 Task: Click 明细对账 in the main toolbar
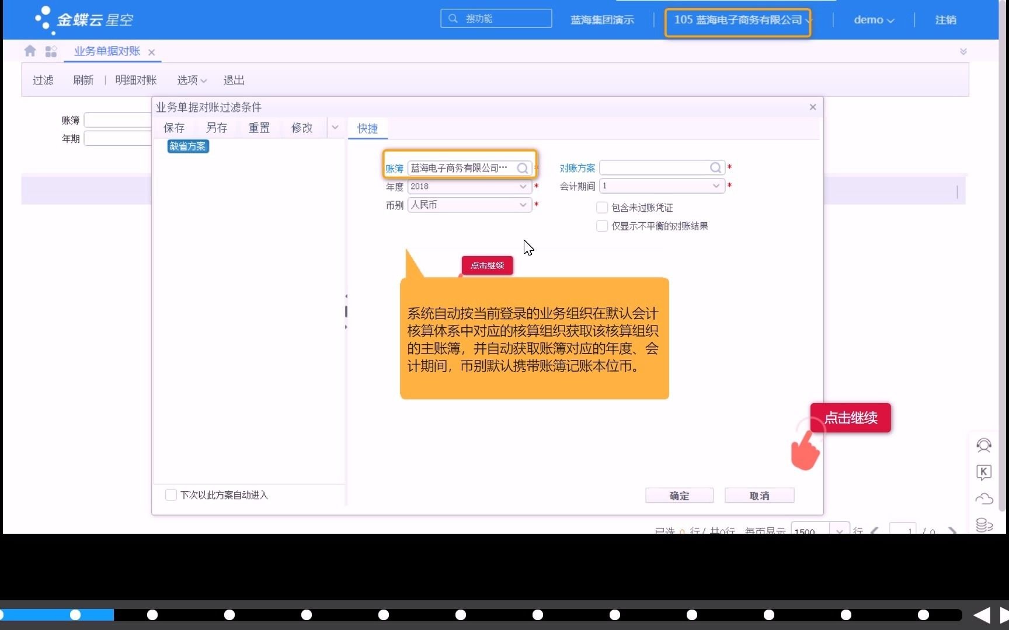click(x=136, y=80)
